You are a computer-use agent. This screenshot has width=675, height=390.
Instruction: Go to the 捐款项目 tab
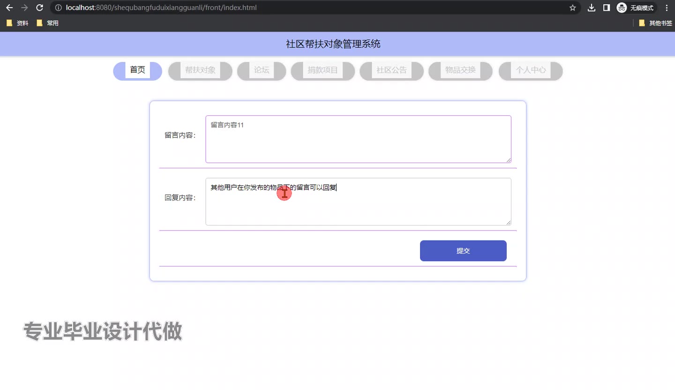tap(323, 71)
